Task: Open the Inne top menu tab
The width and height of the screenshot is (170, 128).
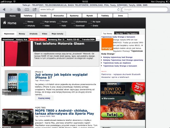Action: 120,16
